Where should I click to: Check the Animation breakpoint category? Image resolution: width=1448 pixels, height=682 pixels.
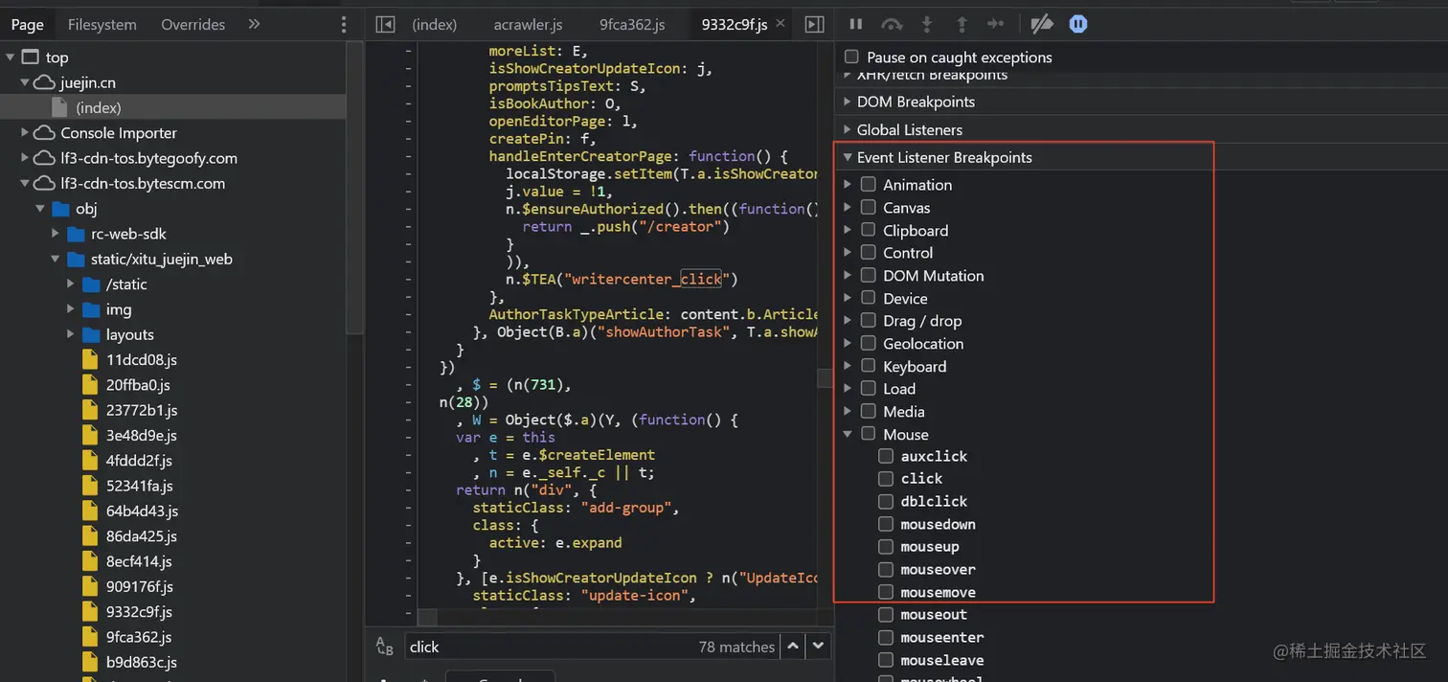(x=868, y=184)
